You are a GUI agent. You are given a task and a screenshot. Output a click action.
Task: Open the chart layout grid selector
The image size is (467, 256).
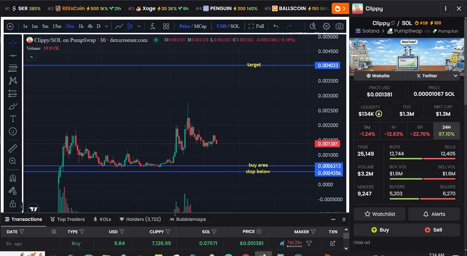166,26
